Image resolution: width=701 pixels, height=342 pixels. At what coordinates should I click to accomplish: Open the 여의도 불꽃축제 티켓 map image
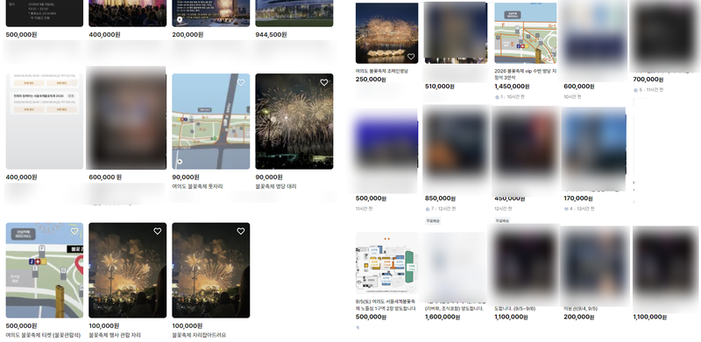coord(45,270)
